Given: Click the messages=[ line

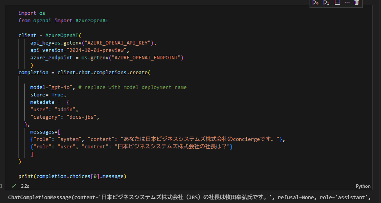Looking at the screenshot, I should click(45, 132).
